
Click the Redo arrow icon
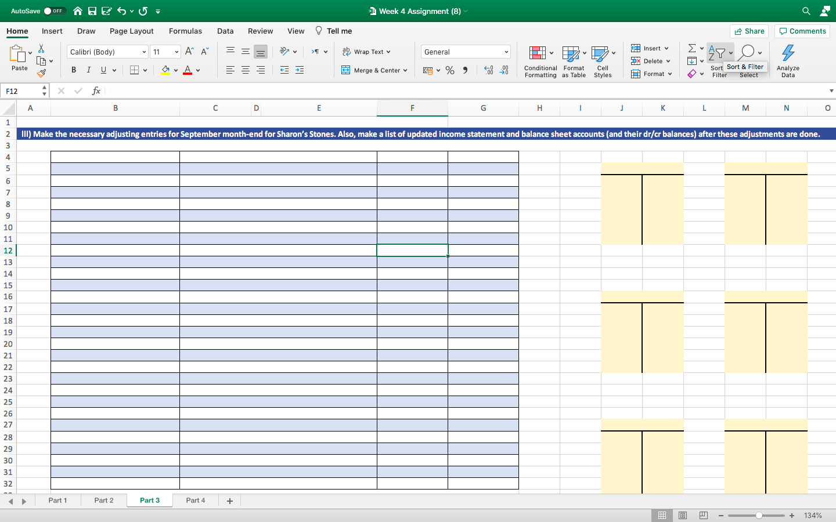[x=143, y=11]
